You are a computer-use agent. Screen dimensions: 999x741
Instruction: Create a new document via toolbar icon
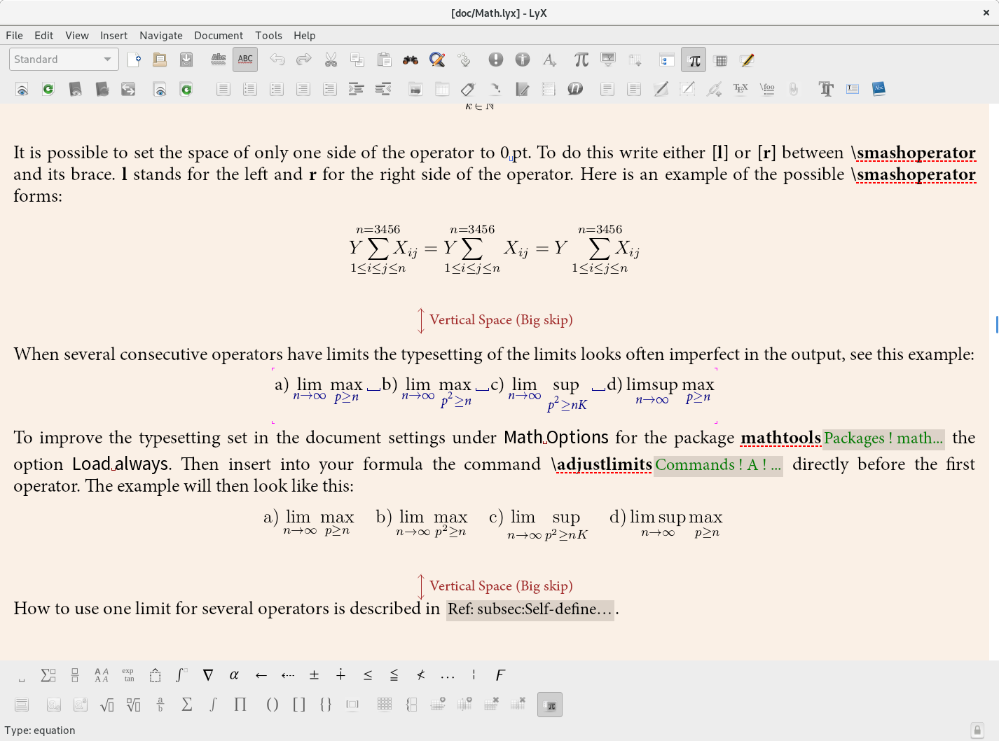pos(134,60)
